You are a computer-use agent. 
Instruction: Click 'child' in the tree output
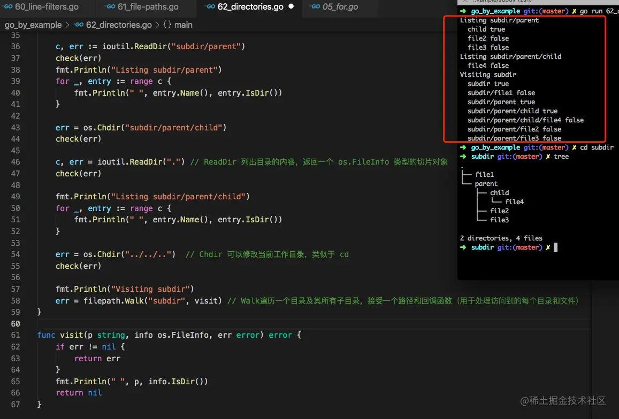[499, 192]
